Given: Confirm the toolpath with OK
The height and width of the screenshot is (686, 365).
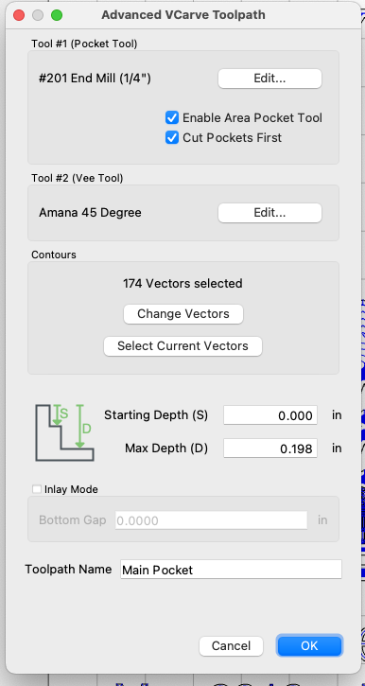Looking at the screenshot, I should (309, 645).
